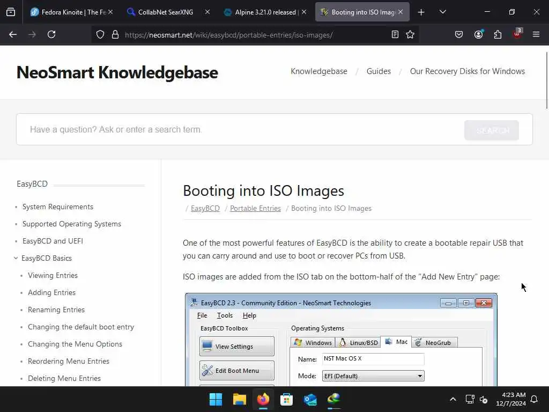Click the EasyBCD 2.3 window screenshot image

pyautogui.click(x=341, y=340)
